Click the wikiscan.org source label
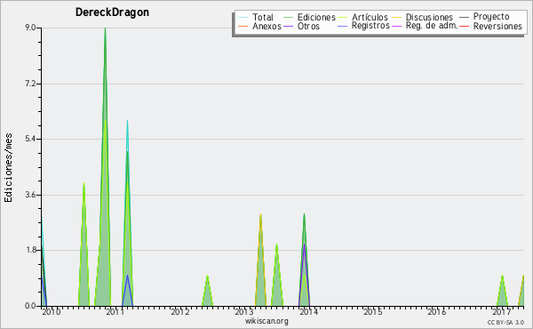The width and height of the screenshot is (533, 329). (266, 321)
